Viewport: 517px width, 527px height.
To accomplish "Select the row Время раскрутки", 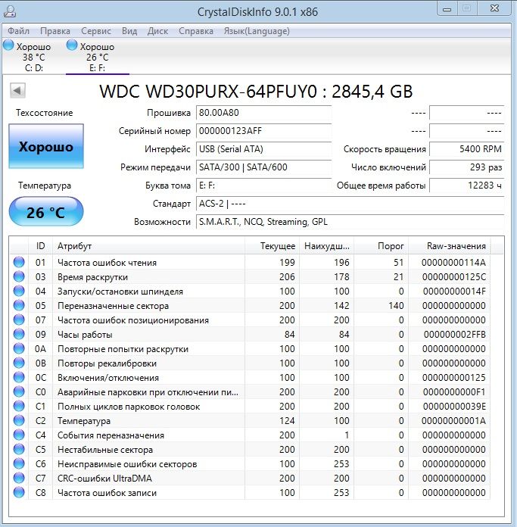I will tap(250, 276).
